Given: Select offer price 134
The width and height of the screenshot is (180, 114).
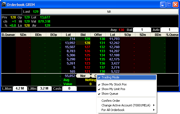Looking at the screenshot, I should [102, 55].
